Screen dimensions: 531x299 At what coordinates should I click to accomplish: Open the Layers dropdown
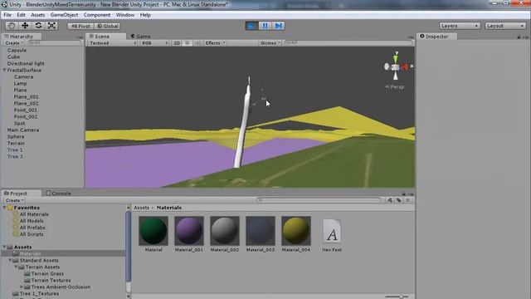click(x=460, y=26)
